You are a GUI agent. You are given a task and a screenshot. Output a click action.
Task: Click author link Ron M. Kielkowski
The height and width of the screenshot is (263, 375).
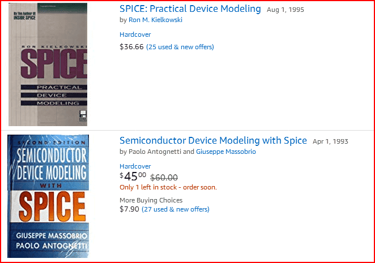click(x=155, y=20)
